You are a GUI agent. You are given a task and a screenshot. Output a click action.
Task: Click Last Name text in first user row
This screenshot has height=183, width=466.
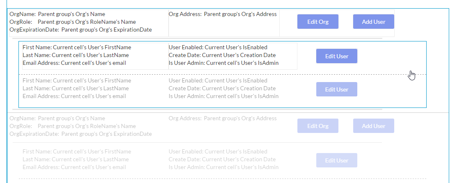[75, 55]
